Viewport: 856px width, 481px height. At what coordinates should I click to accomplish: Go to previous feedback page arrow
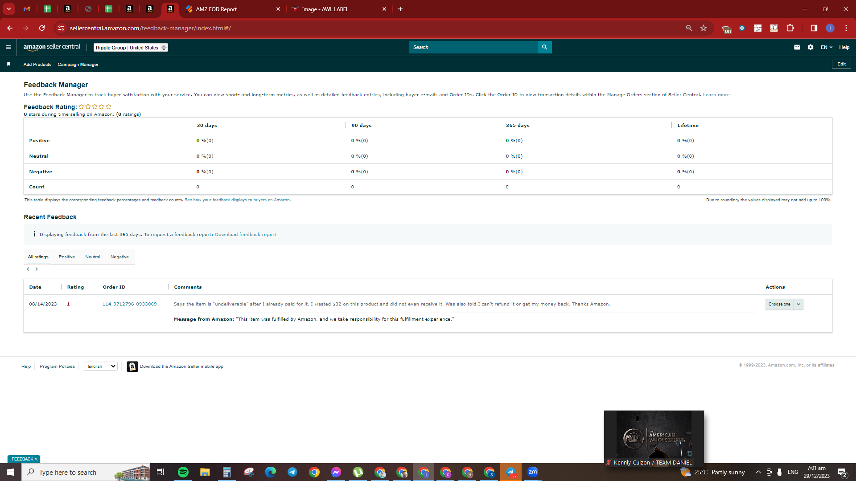coord(28,269)
